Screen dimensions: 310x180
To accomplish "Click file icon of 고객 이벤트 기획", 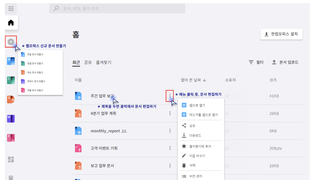I will coord(78,148).
